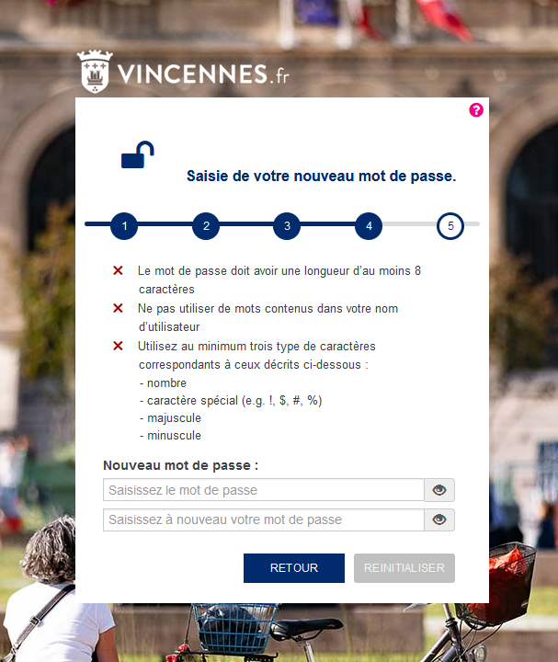Select step 4 circle in the progress bar
The image size is (558, 662).
pos(369,226)
